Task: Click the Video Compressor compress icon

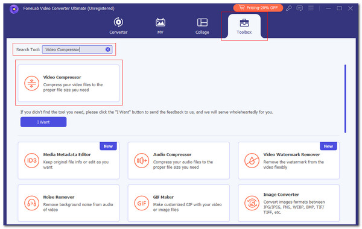Action: (31, 83)
